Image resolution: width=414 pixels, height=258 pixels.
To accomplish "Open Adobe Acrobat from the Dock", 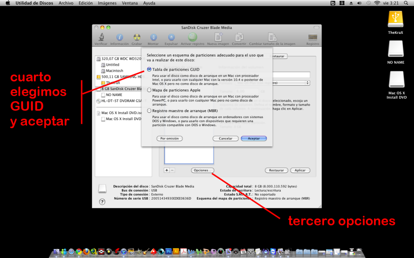I will (x=184, y=252).
